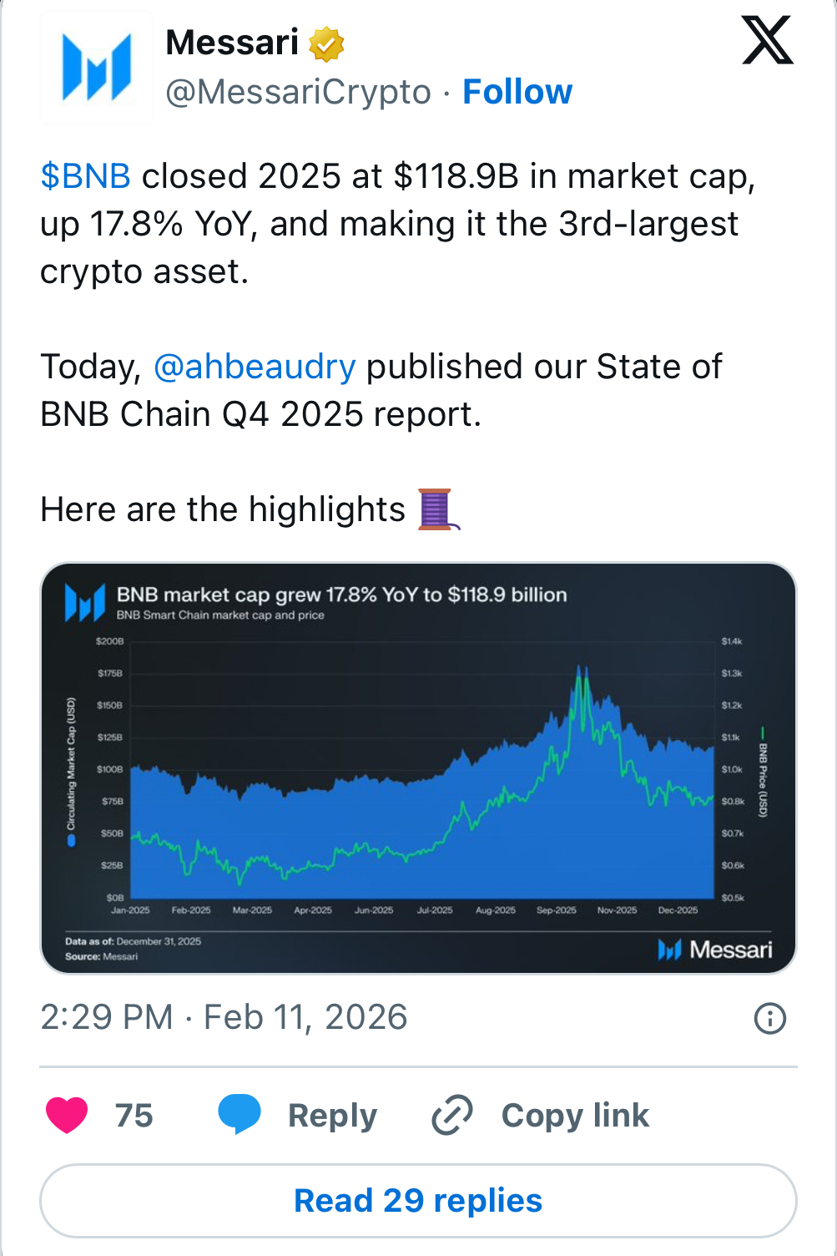
Task: Open the $BNB cashtag link
Action: coord(85,177)
